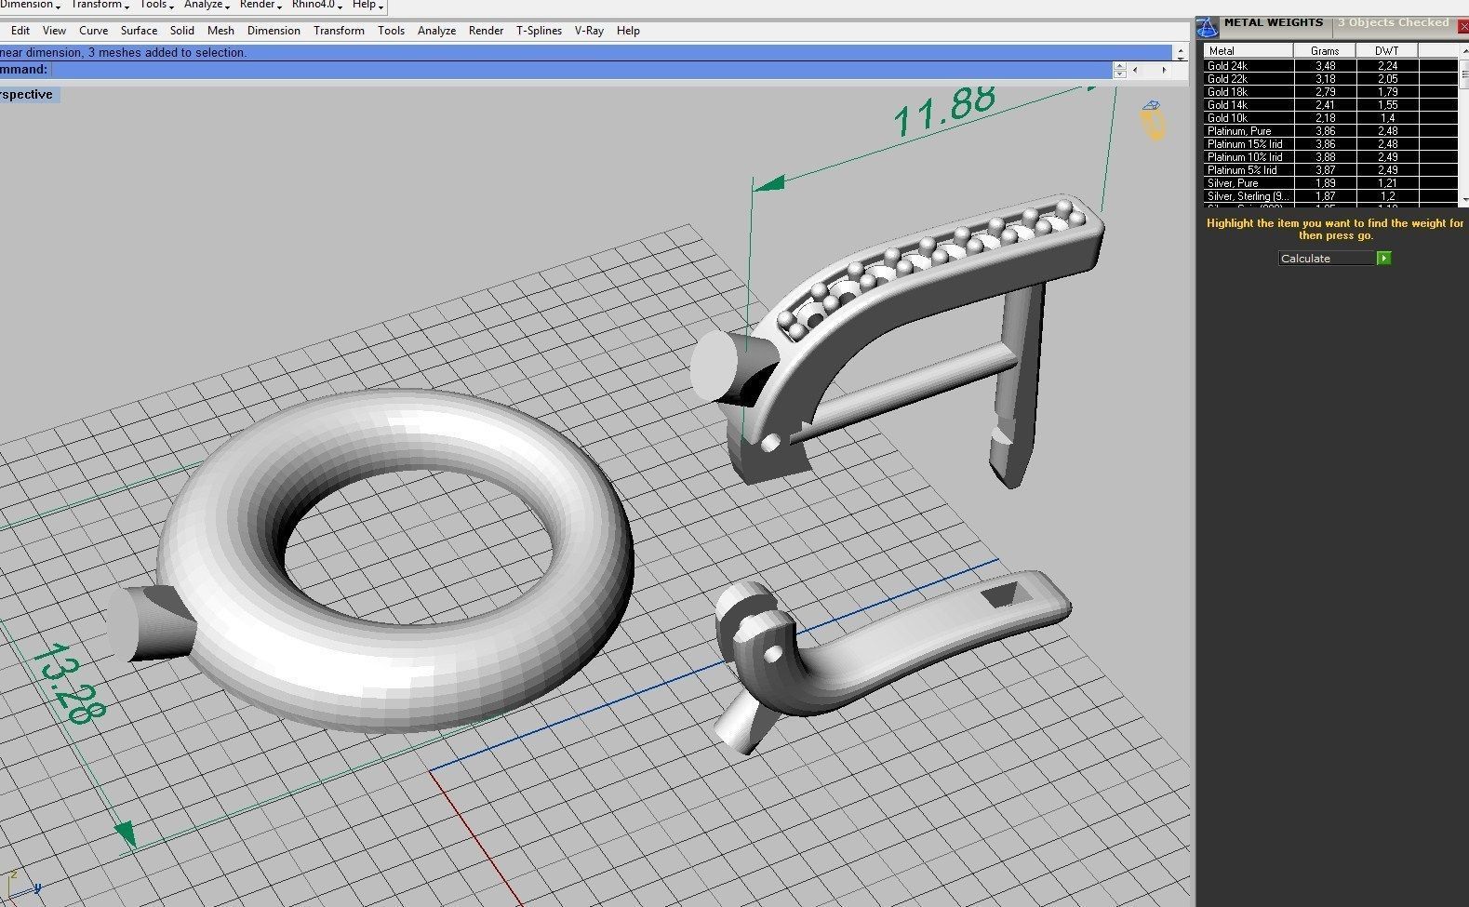Select the Gold 24k row

(1330, 66)
